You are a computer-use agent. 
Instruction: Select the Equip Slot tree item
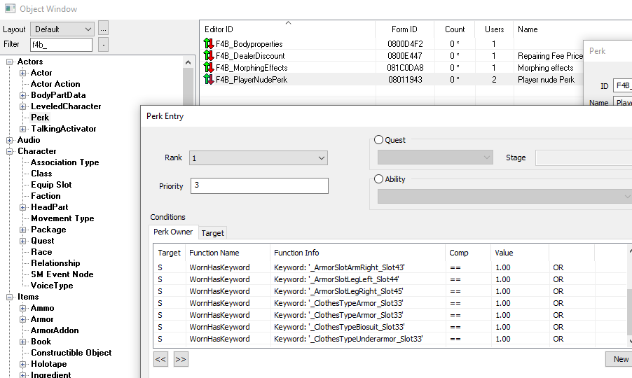[51, 185]
